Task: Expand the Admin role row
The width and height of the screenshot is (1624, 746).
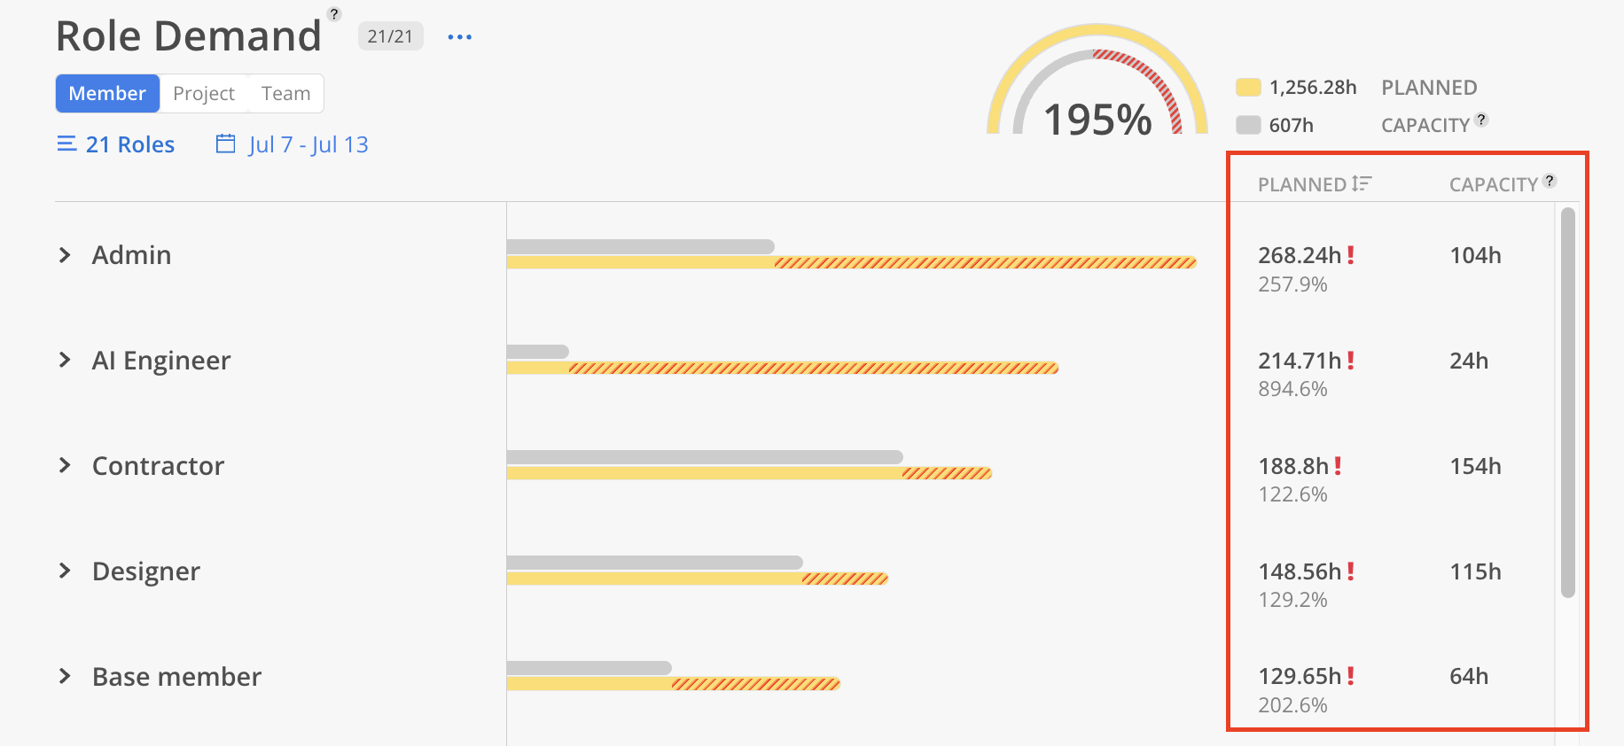Action: (65, 255)
